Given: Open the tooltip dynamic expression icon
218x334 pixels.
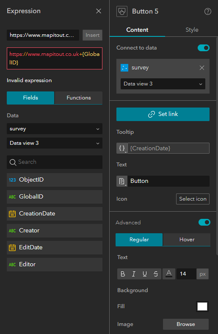Looking at the screenshot, I should (x=122, y=148).
